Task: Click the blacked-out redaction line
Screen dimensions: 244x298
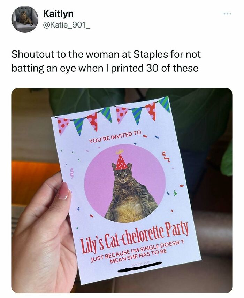Action: [x=139, y=266]
